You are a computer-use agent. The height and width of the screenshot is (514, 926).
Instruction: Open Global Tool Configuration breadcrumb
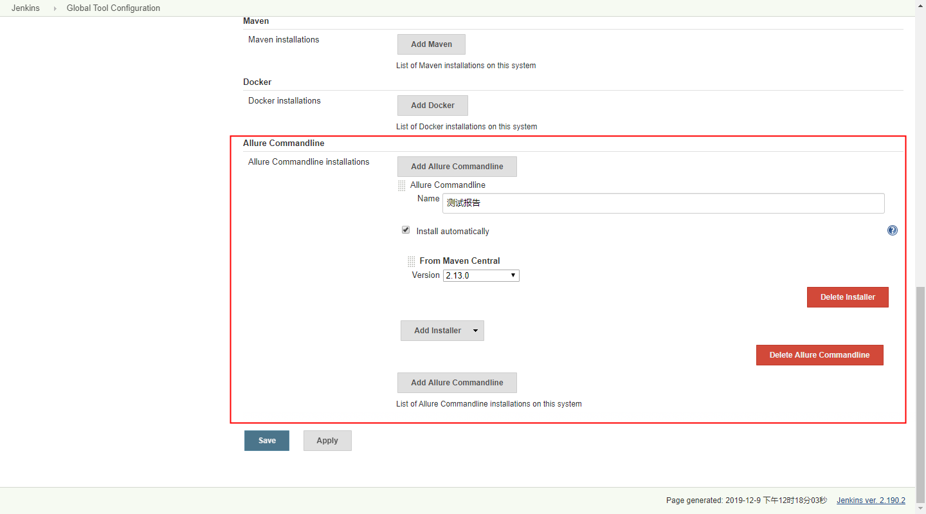point(113,8)
